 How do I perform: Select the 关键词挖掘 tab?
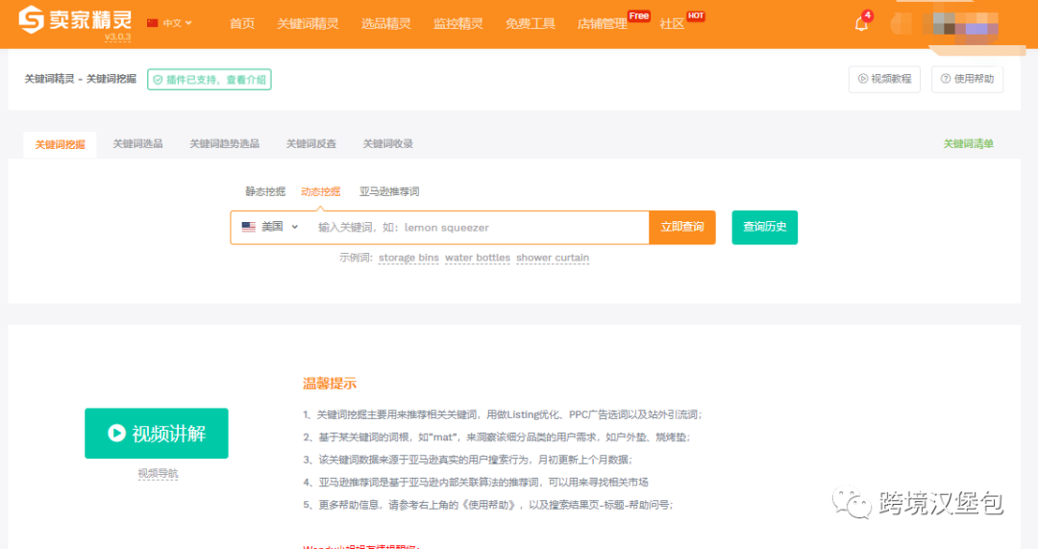pyautogui.click(x=61, y=144)
